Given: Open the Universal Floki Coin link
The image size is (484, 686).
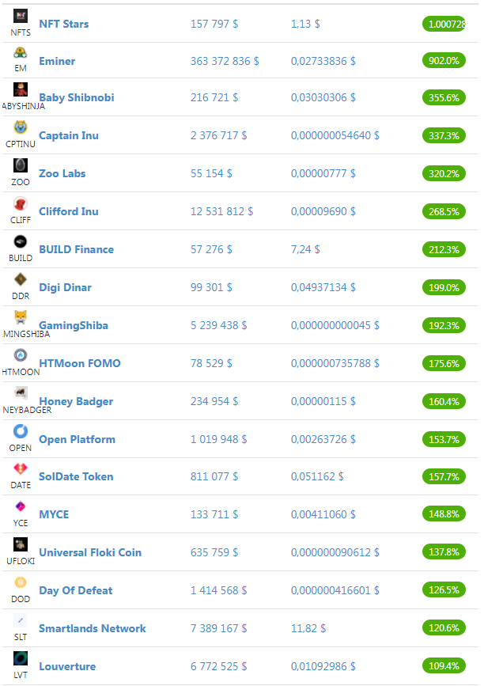Looking at the screenshot, I should [90, 552].
